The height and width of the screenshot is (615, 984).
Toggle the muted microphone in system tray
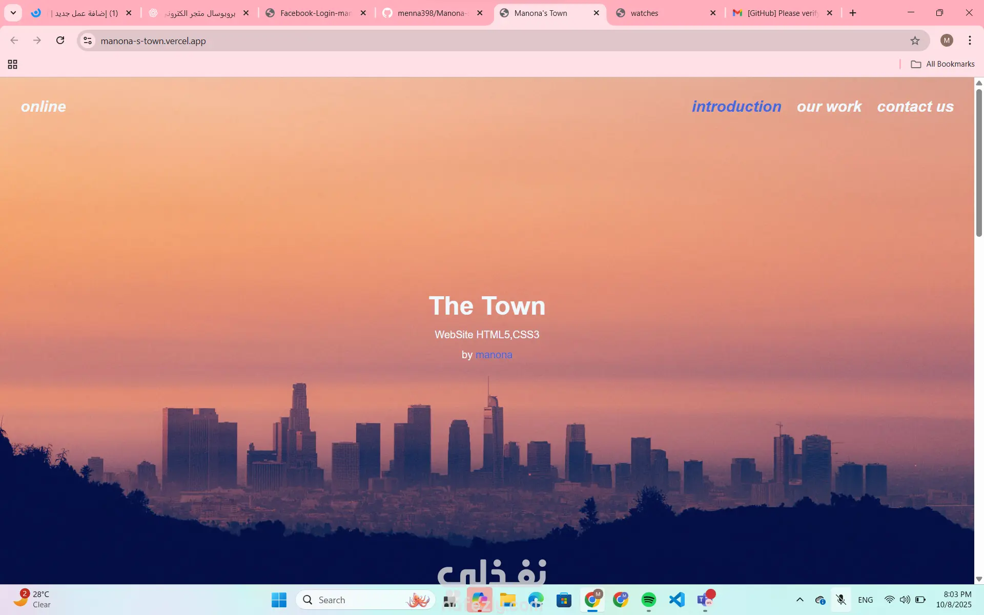pos(840,600)
